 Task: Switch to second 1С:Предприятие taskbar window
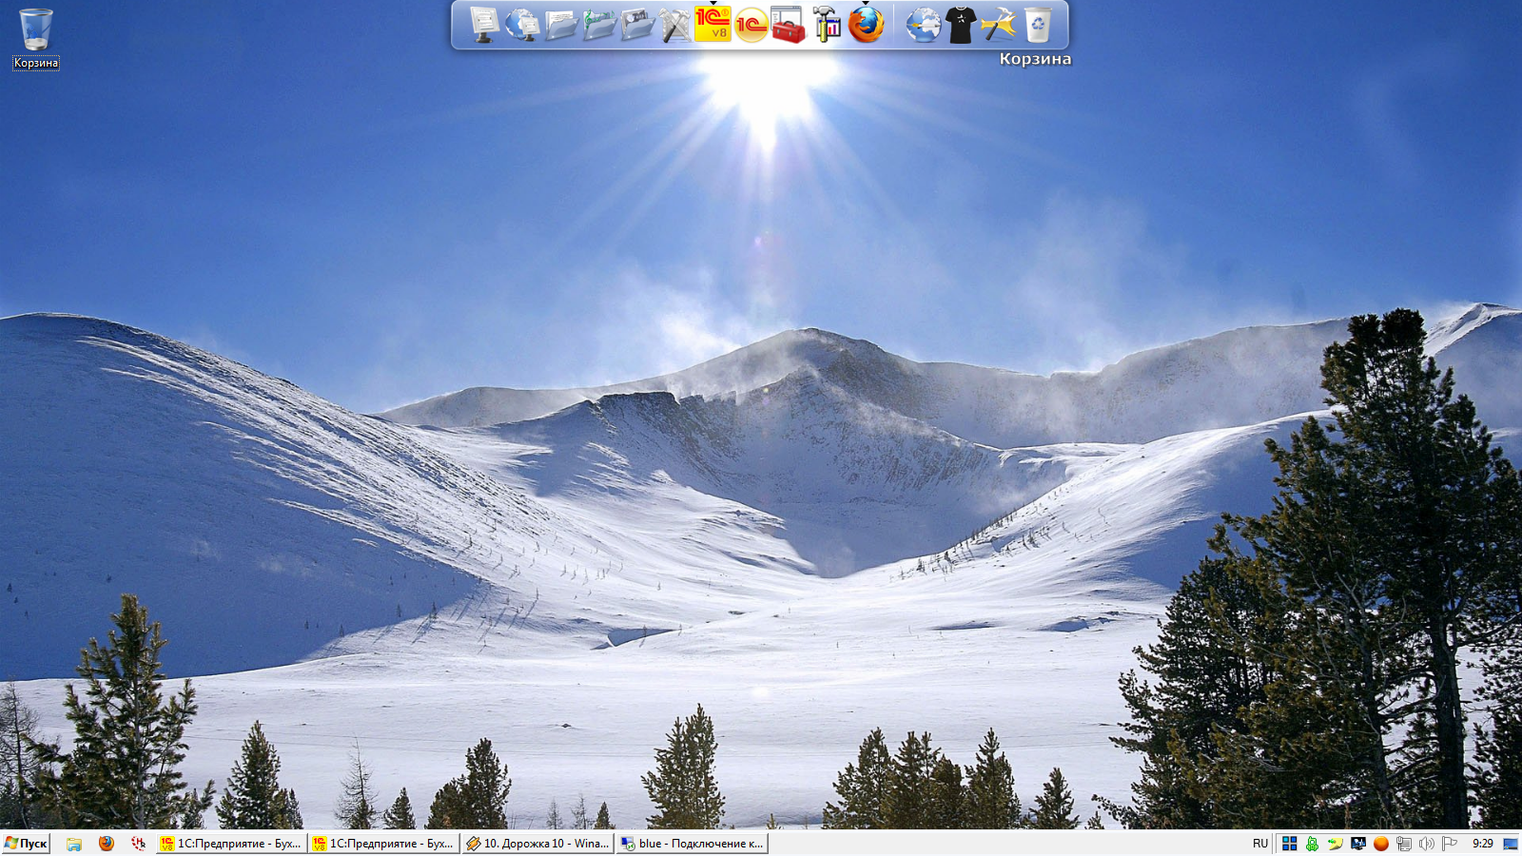384,844
